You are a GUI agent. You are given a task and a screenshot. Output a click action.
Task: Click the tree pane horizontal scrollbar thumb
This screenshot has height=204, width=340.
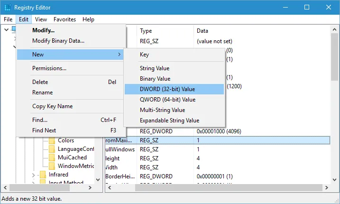coord(39,187)
